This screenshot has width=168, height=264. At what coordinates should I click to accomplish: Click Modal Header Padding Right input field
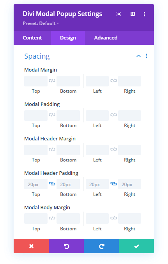pyautogui.click(x=129, y=184)
